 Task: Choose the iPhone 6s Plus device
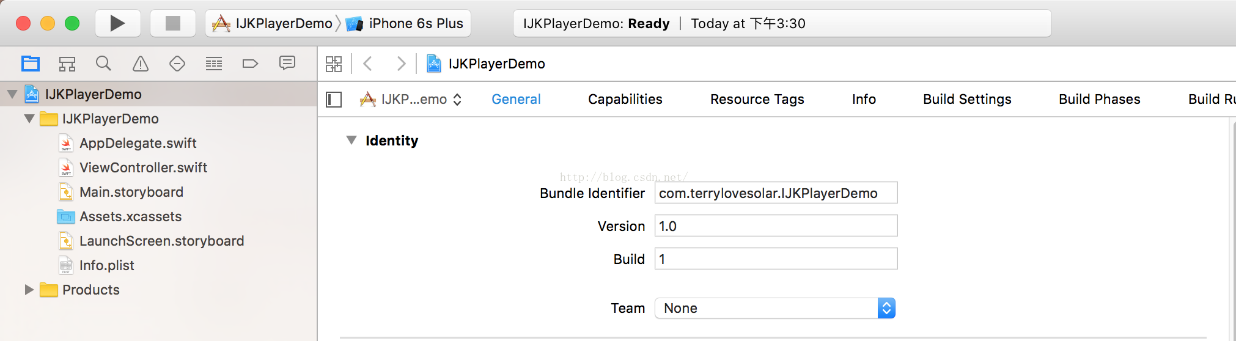[x=405, y=23]
